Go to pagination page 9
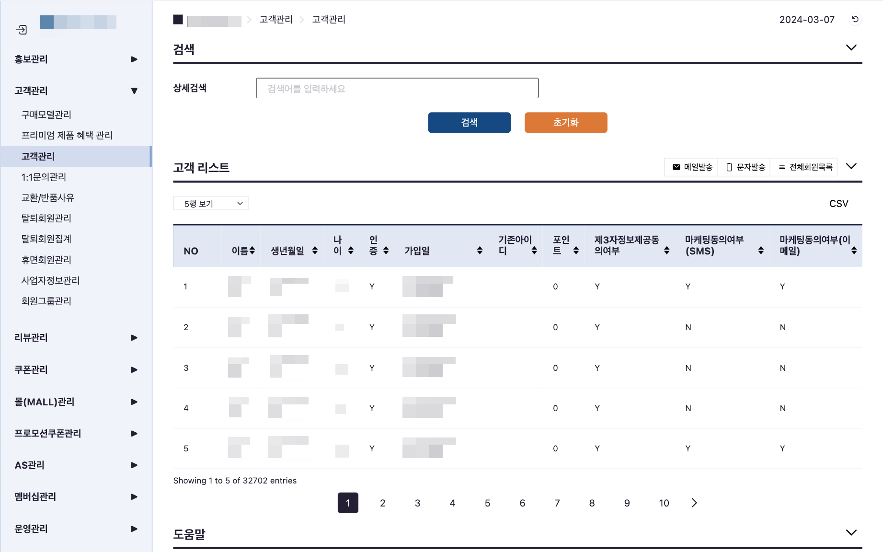 pyautogui.click(x=627, y=503)
